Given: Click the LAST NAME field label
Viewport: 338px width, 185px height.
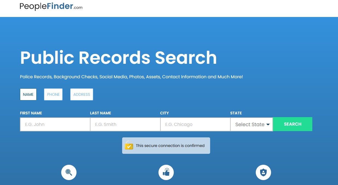Looking at the screenshot, I should pos(101,113).
